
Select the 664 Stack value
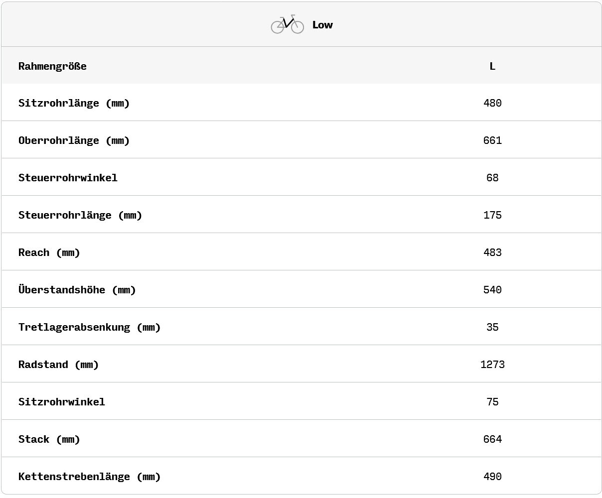coord(492,439)
